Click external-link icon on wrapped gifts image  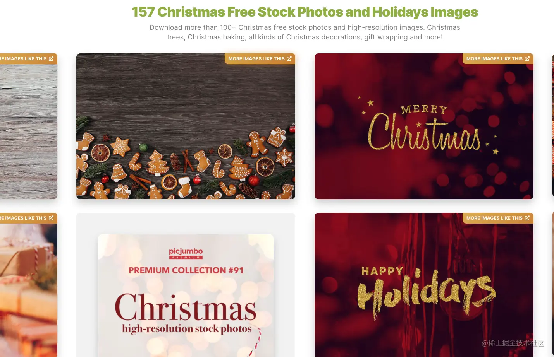[x=51, y=218]
